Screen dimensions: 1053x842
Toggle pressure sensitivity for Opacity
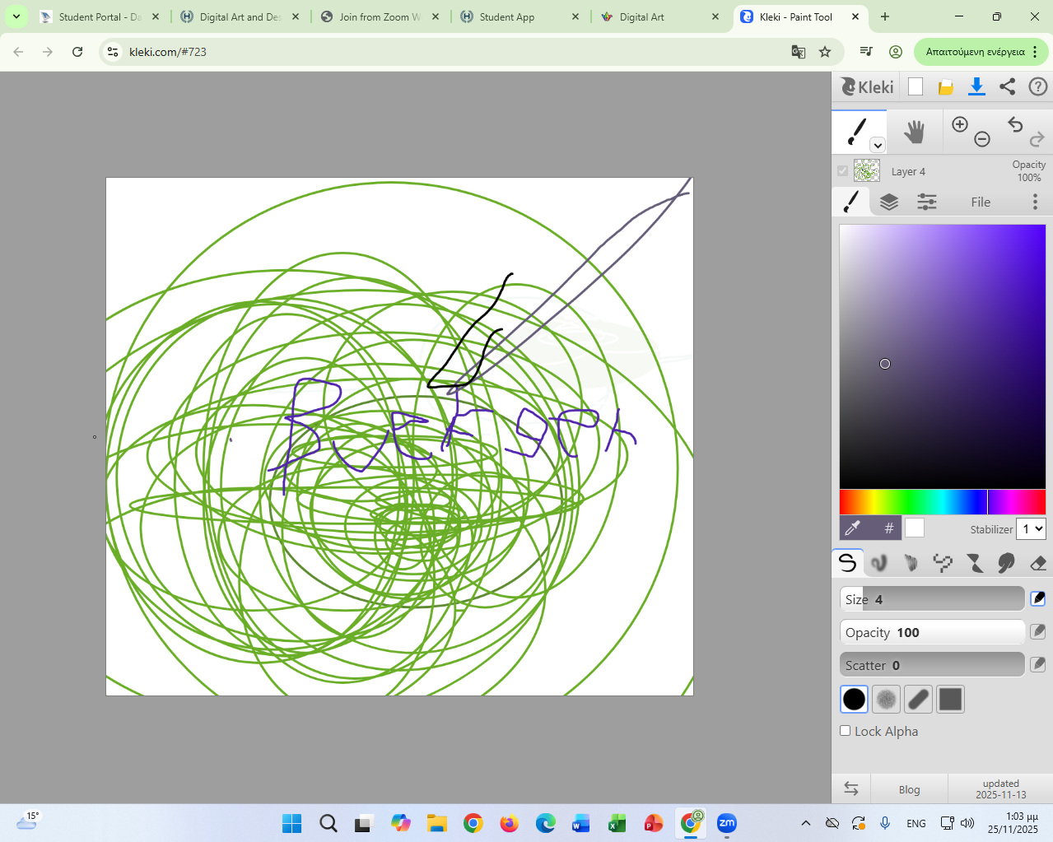click(1037, 631)
